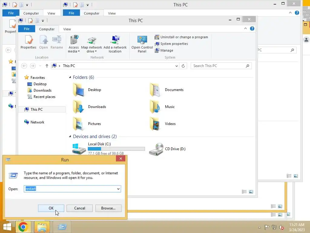The height and width of the screenshot is (233, 310).
Task: Go up one level with Up arrow
Action: tap(47, 66)
